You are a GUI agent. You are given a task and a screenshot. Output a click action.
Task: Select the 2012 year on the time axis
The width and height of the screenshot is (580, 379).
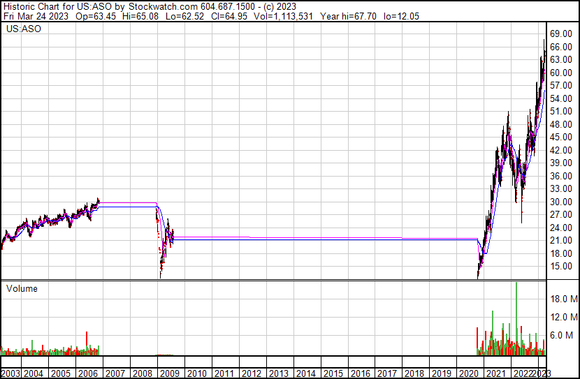pos(252,373)
